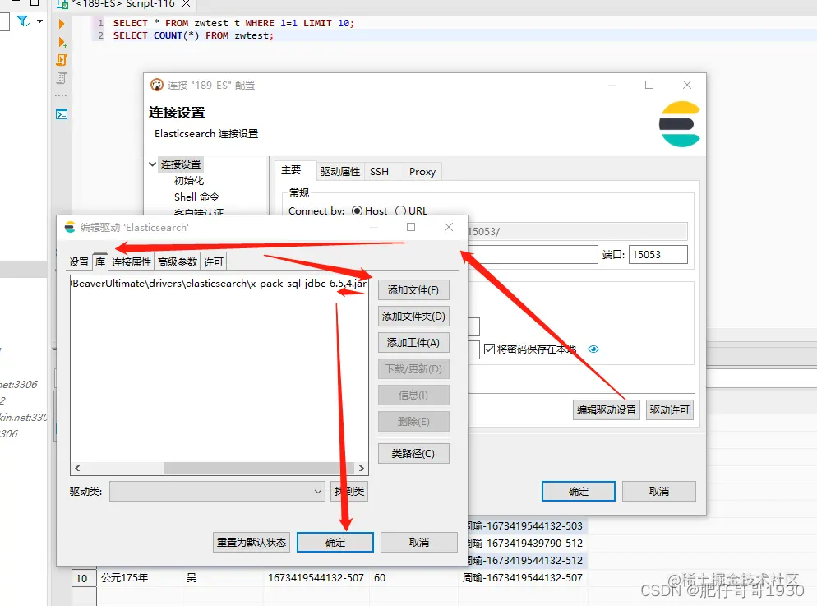Open the SSH tab
Screen dimensions: 817x606
tap(380, 171)
